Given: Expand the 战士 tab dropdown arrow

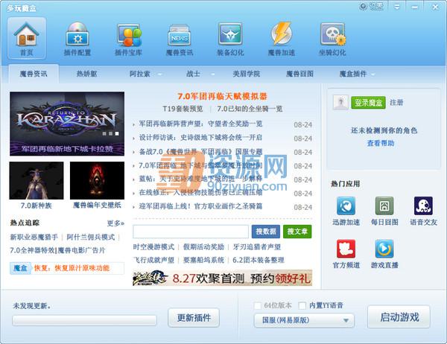Looking at the screenshot, I should pos(212,74).
